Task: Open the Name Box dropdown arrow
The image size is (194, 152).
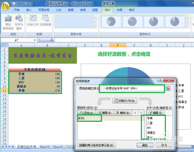Action: pyautogui.click(x=35, y=40)
